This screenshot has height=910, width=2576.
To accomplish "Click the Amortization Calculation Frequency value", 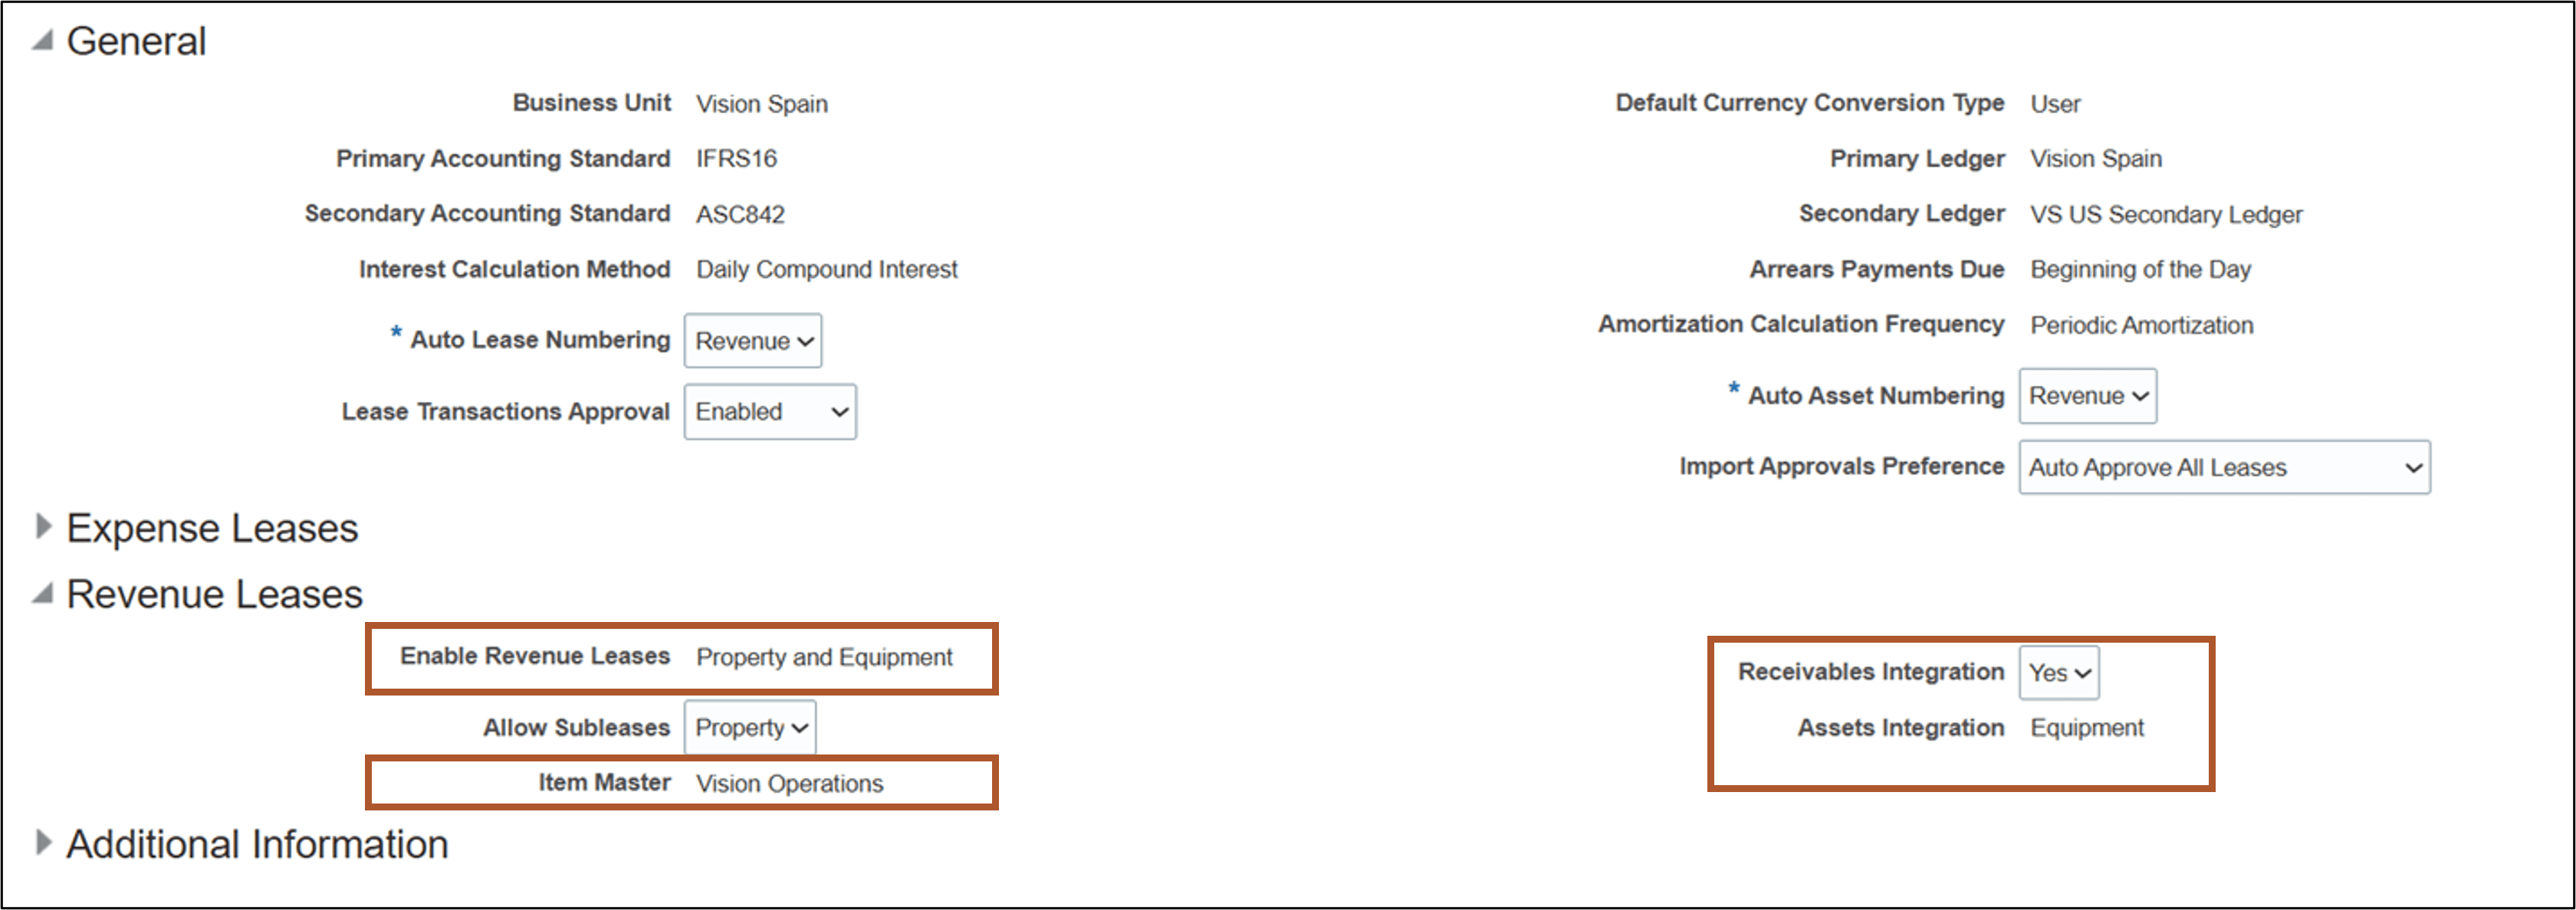I will click(2141, 325).
